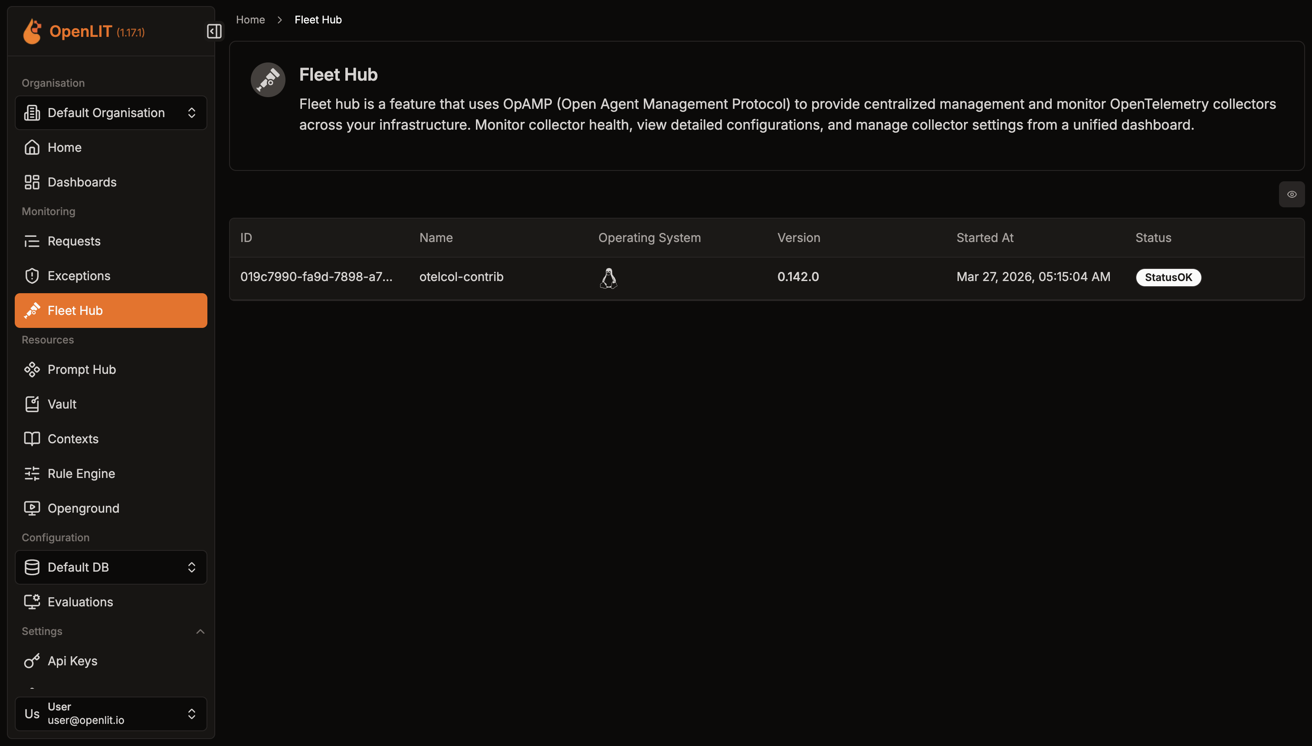Click the Home house icon in sidebar
The image size is (1312, 746).
click(x=32, y=147)
